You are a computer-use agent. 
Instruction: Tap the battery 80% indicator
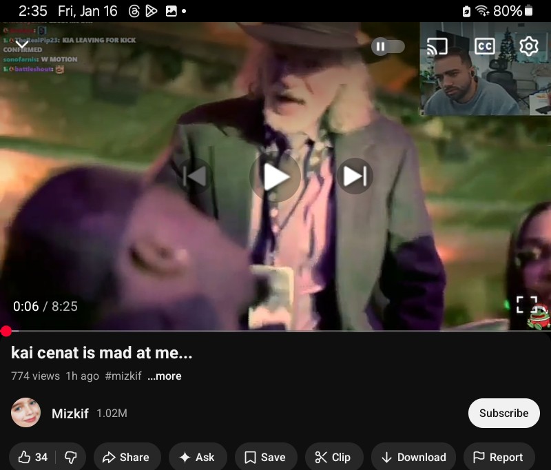pos(512,11)
